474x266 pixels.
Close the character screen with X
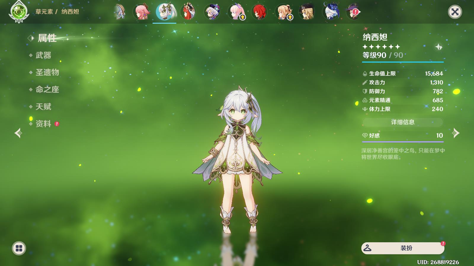(x=455, y=12)
